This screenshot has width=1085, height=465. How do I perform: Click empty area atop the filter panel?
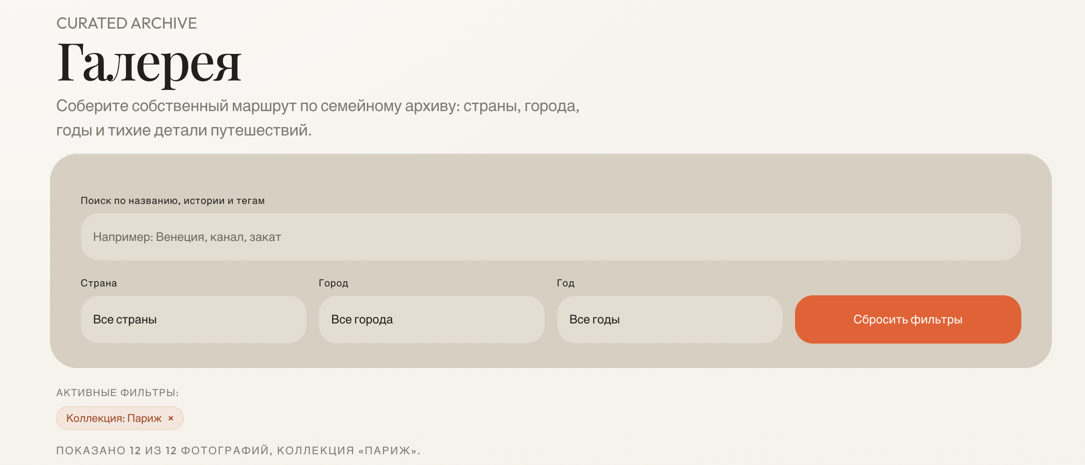(x=550, y=173)
